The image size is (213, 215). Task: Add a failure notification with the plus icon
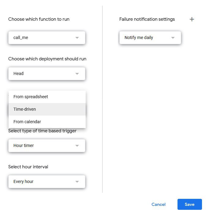[192, 19]
